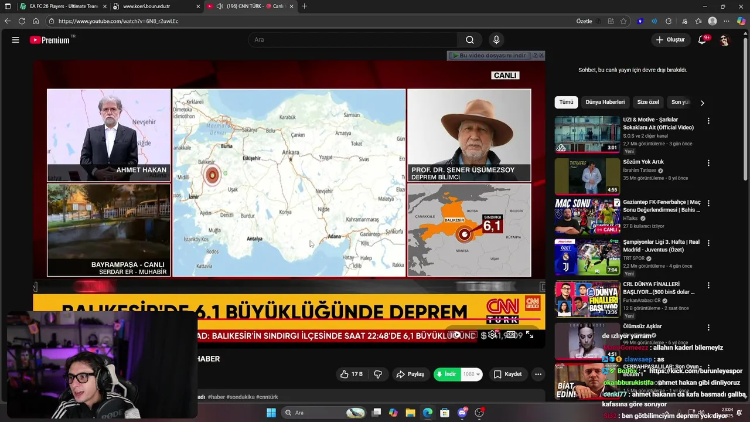Screen dimensions: 750x422
Task: Close the 'Bu video dosyasını indir' bar
Action: tap(541, 55)
